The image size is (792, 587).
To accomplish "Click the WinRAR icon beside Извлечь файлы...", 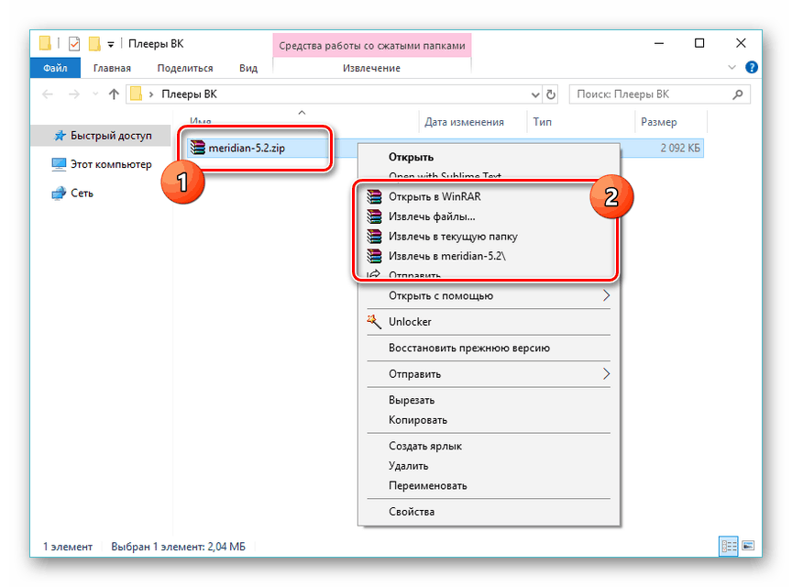I will point(374,216).
